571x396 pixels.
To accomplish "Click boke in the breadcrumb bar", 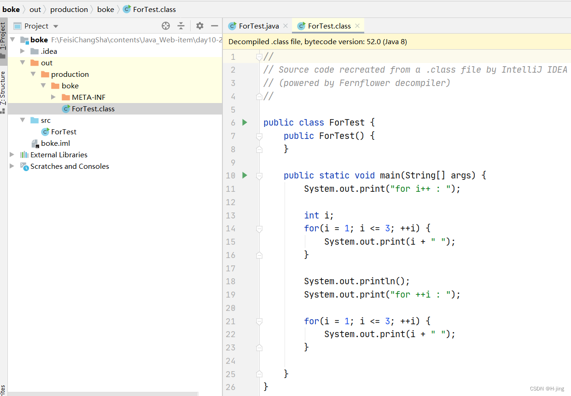I will click(11, 9).
